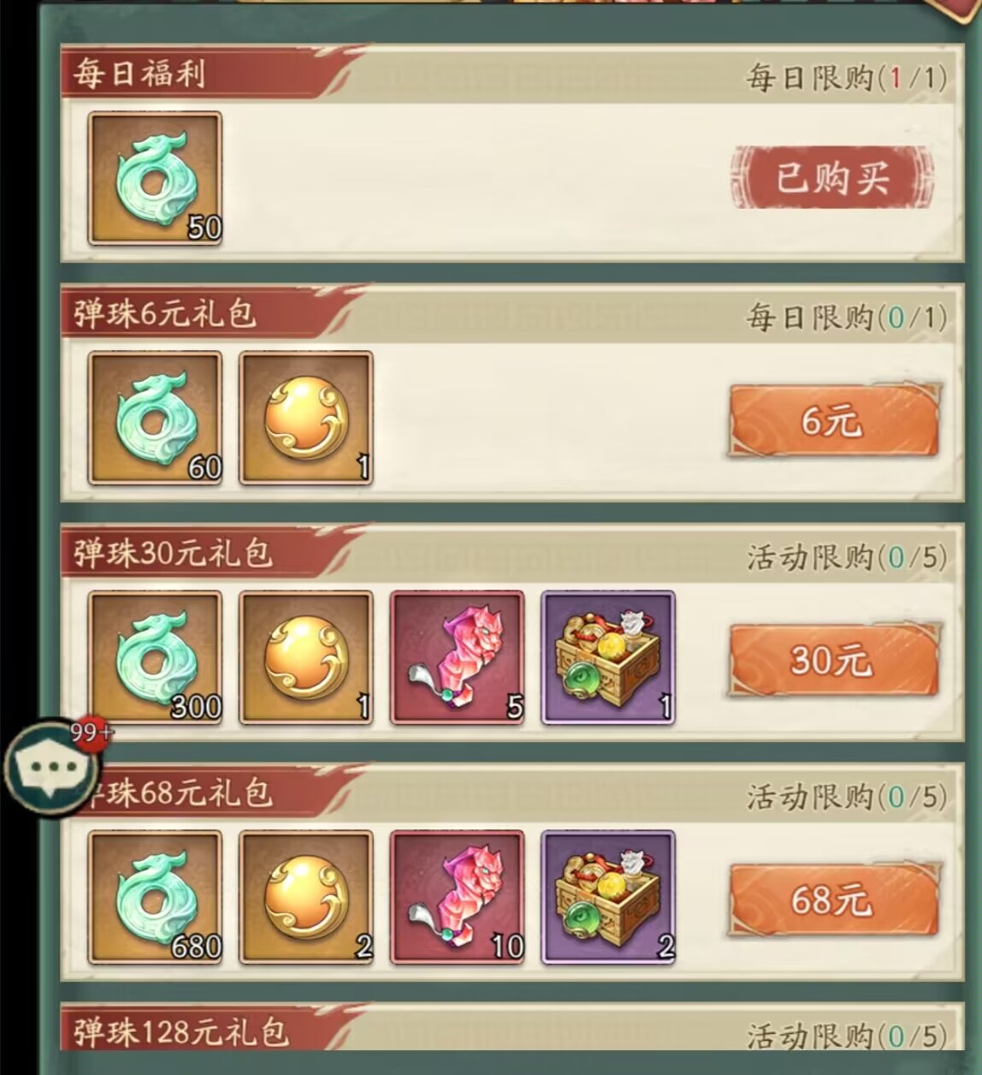Open the treasure chest item in 弹珠30元礼包
The width and height of the screenshot is (982, 1075).
point(608,658)
